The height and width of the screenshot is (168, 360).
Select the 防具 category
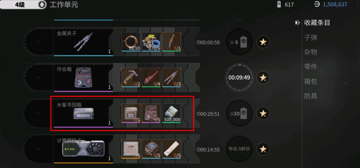311,96
